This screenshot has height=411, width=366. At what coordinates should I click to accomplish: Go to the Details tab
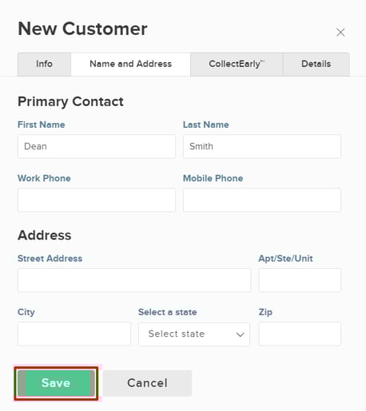pyautogui.click(x=316, y=64)
